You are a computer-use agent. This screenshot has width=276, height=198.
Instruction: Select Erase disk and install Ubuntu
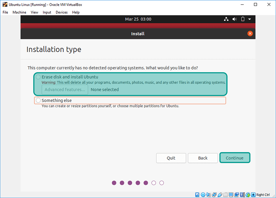38,77
